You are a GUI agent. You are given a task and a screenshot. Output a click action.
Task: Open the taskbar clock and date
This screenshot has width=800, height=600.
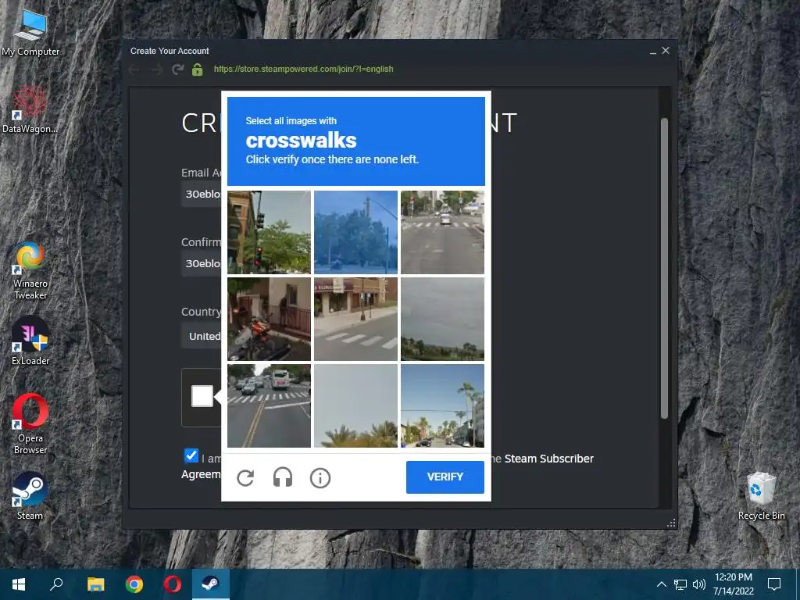coord(733,584)
